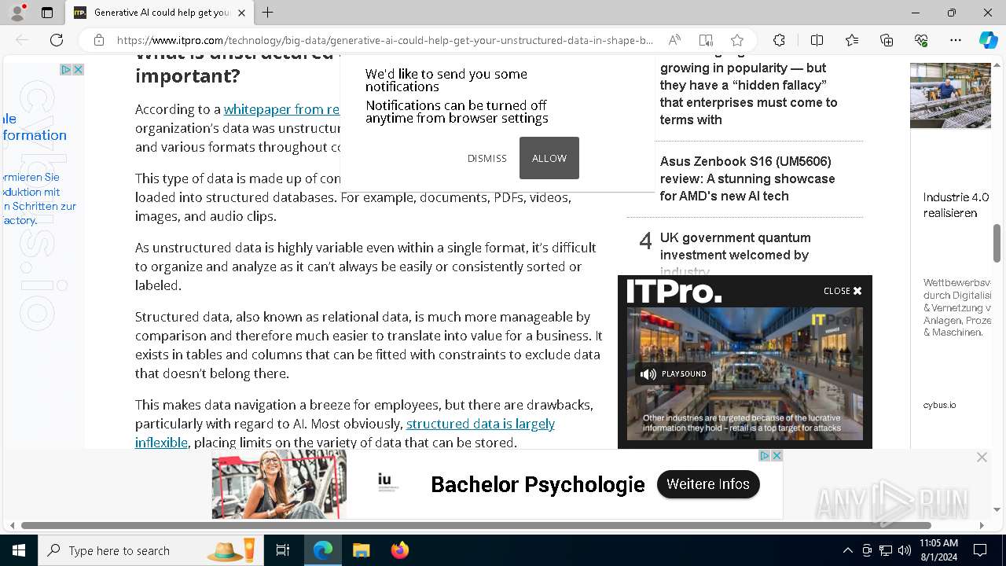The width and height of the screenshot is (1006, 566).
Task: Open the Industrie 4.0 realisieren ad
Action: [956, 205]
